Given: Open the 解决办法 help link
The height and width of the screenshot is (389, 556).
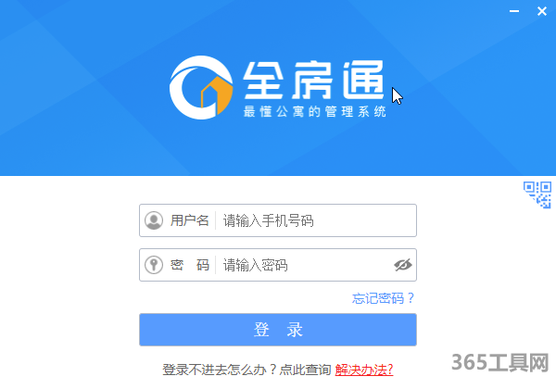Looking at the screenshot, I should 364,370.
